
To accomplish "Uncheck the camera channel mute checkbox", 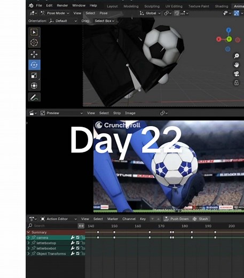I will tap(77, 237).
